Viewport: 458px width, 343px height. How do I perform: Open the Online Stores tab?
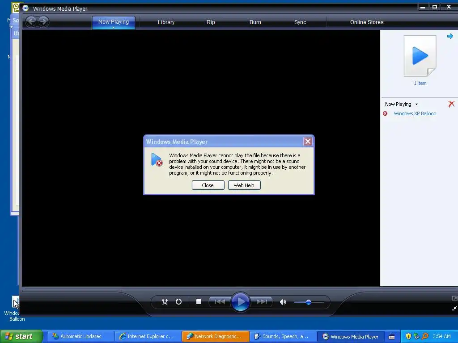click(367, 22)
